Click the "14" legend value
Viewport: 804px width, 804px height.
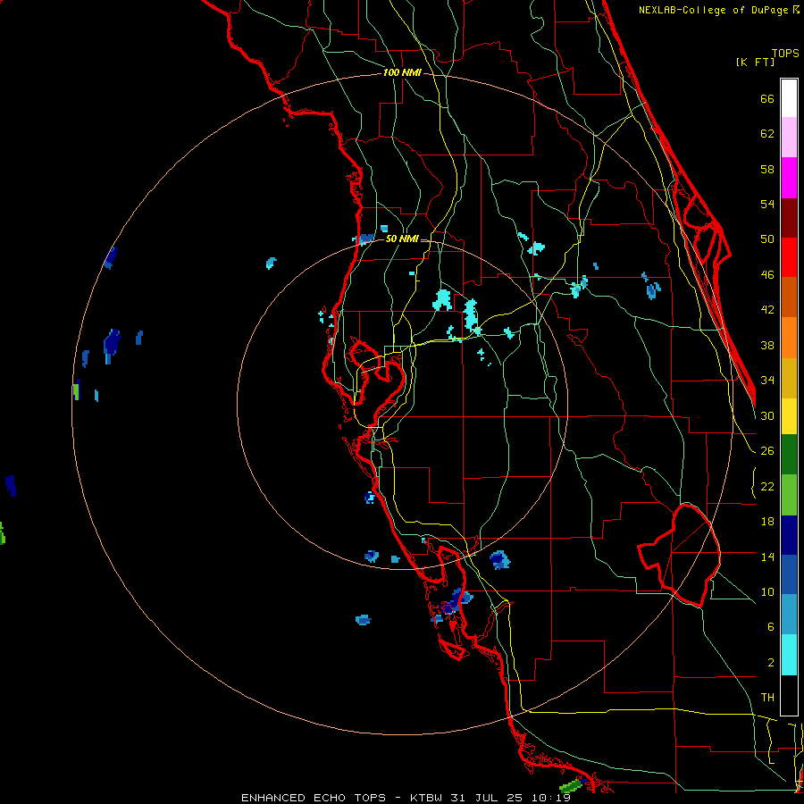(767, 557)
